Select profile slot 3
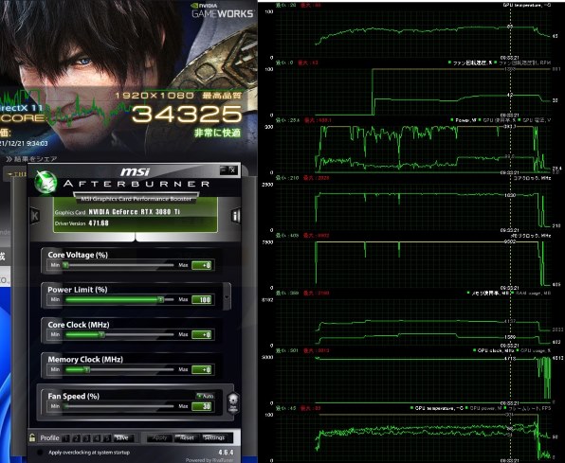Image resolution: width=565 pixels, height=463 pixels. [x=86, y=438]
